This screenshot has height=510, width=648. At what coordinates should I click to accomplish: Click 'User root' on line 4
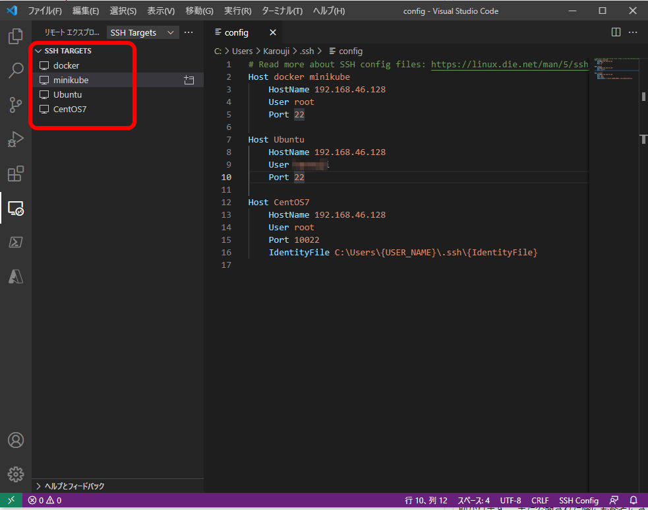(x=291, y=102)
